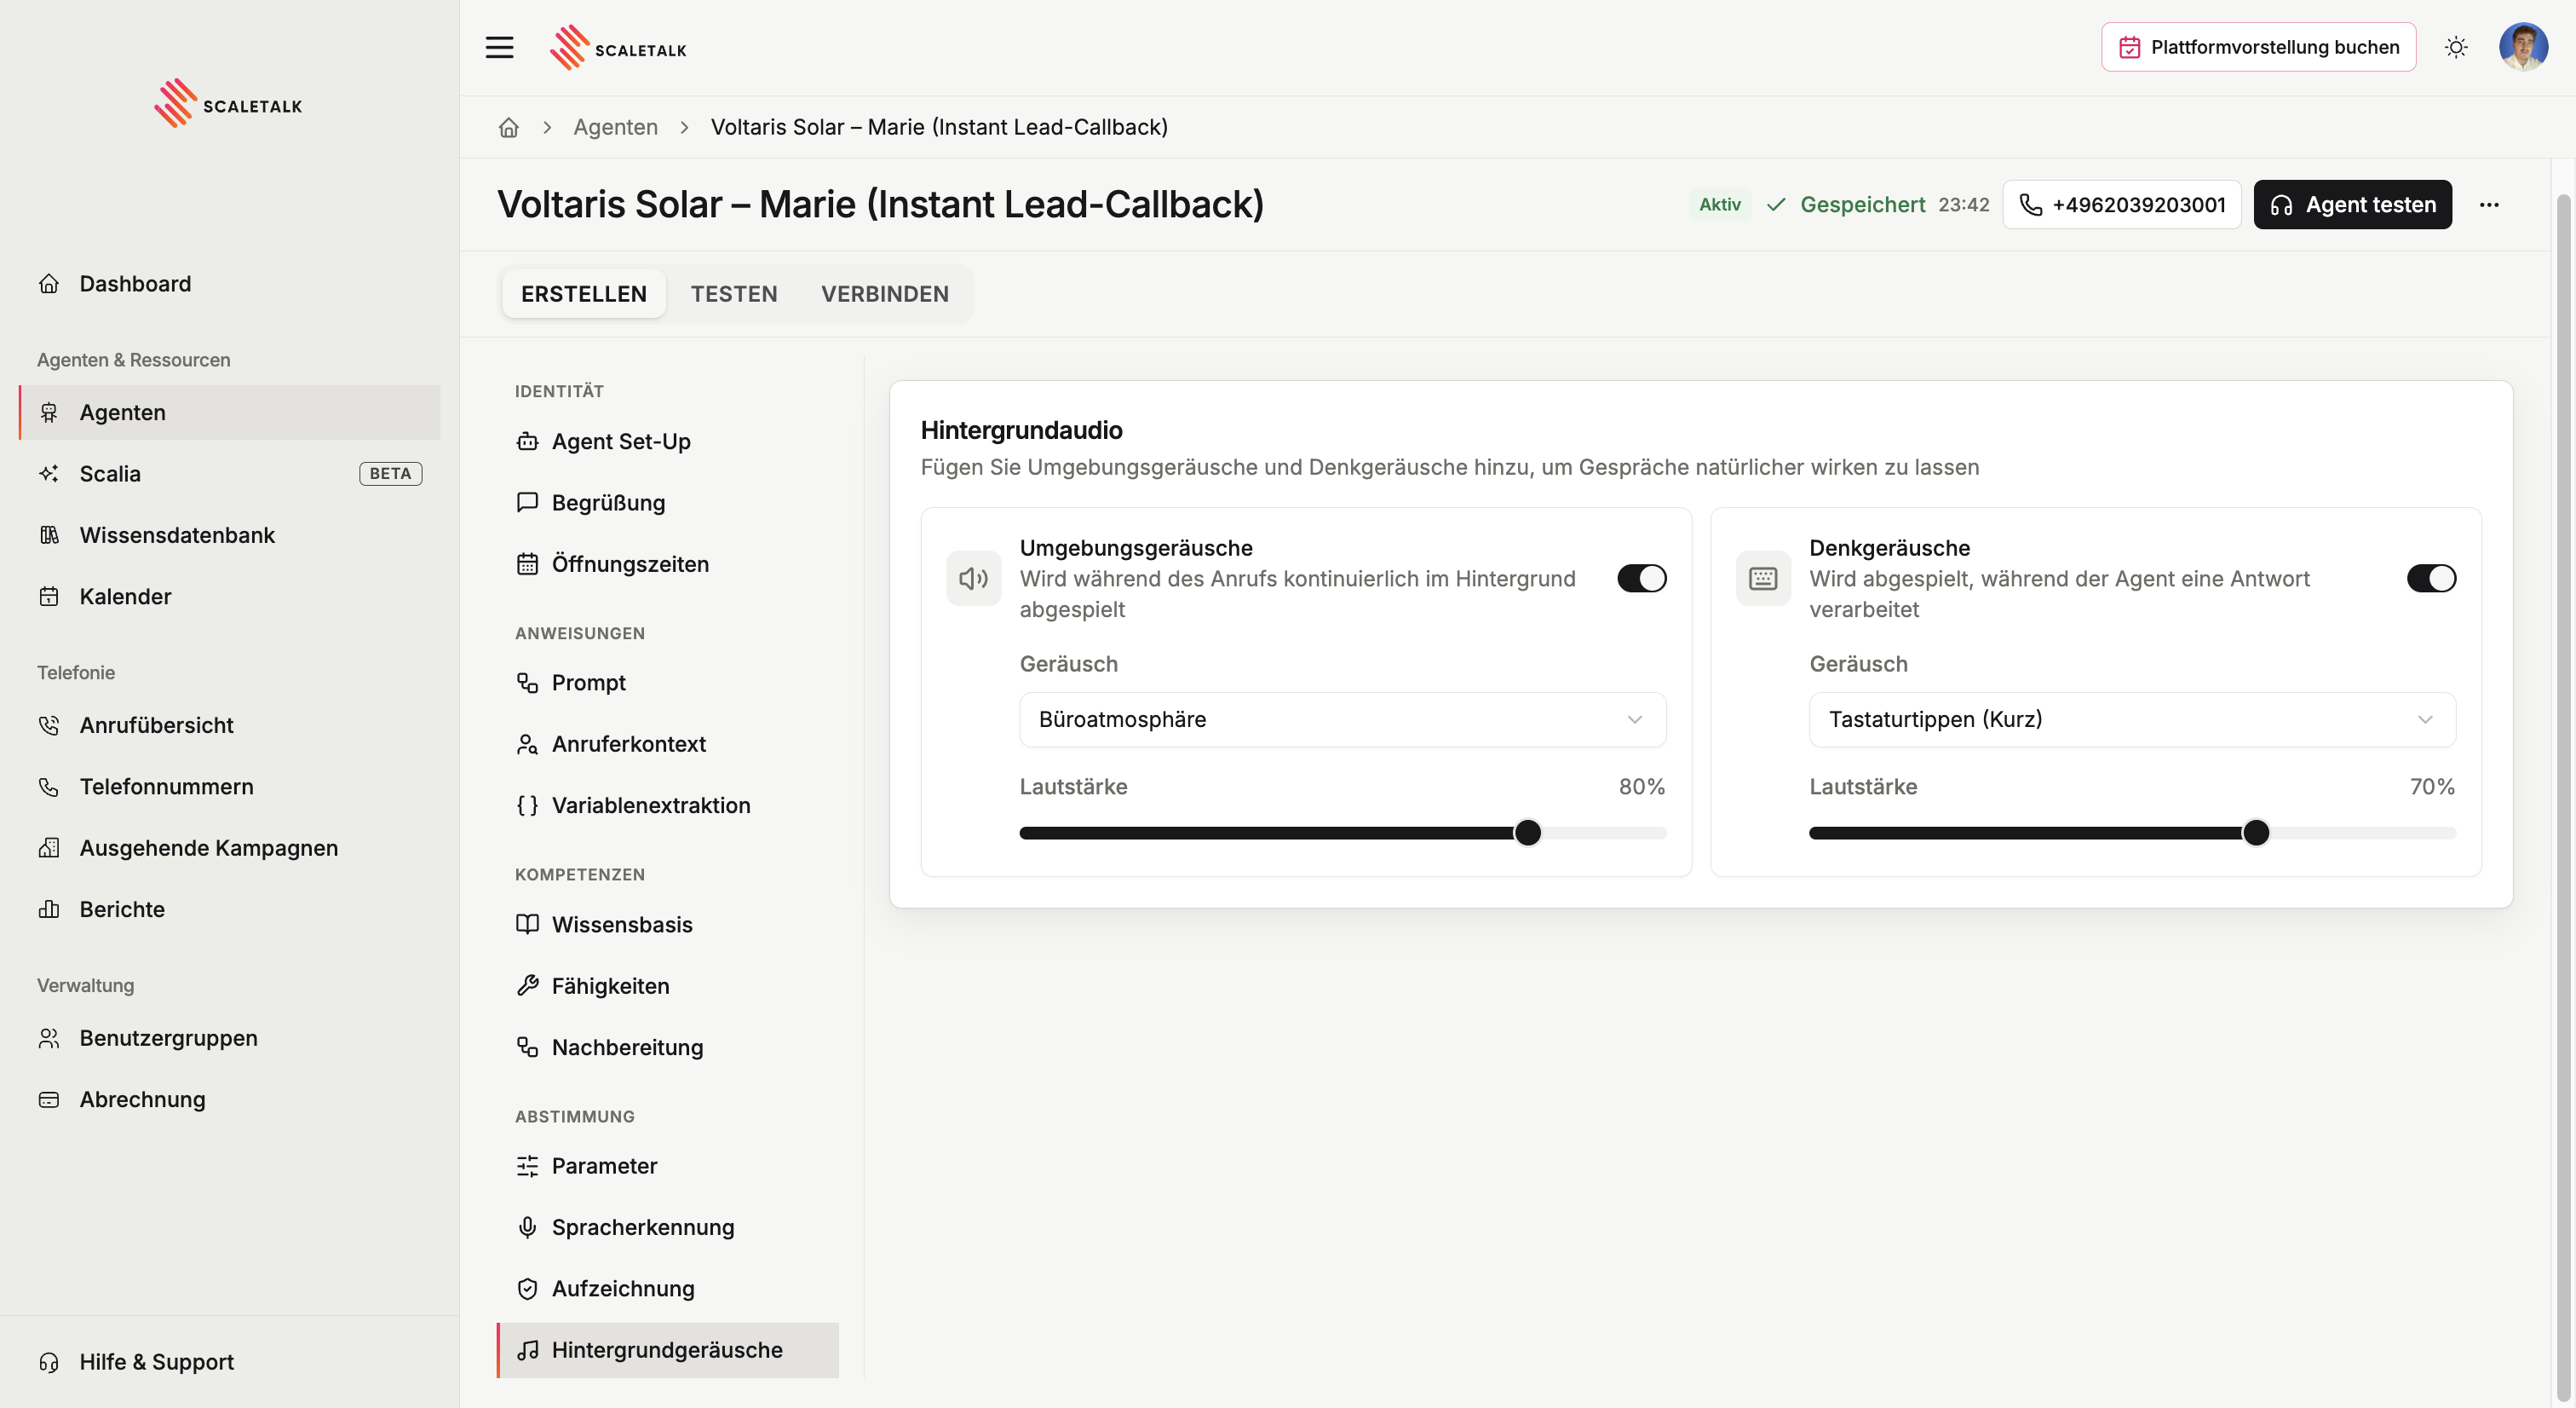Click Plattformvorstellung buchen button
This screenshot has height=1408, width=2576.
(x=2258, y=47)
